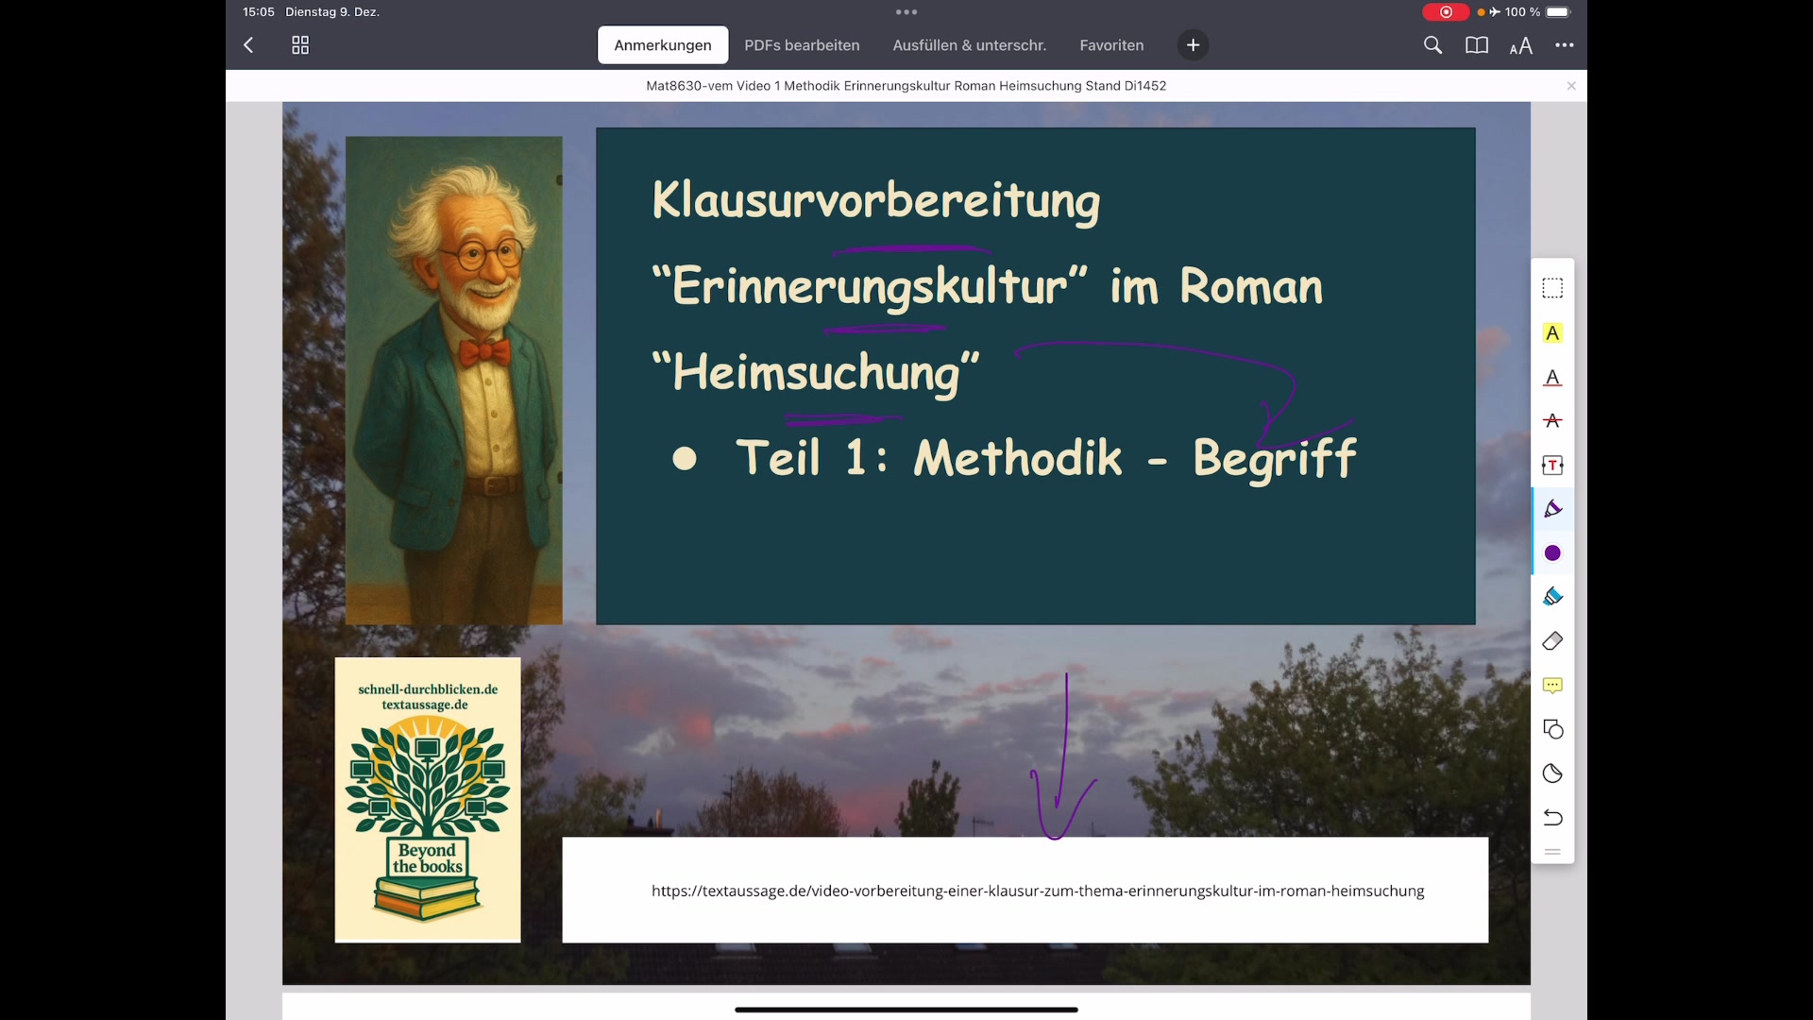Close the Mat8630 document banner
This screenshot has width=1813, height=1020.
pyautogui.click(x=1570, y=85)
